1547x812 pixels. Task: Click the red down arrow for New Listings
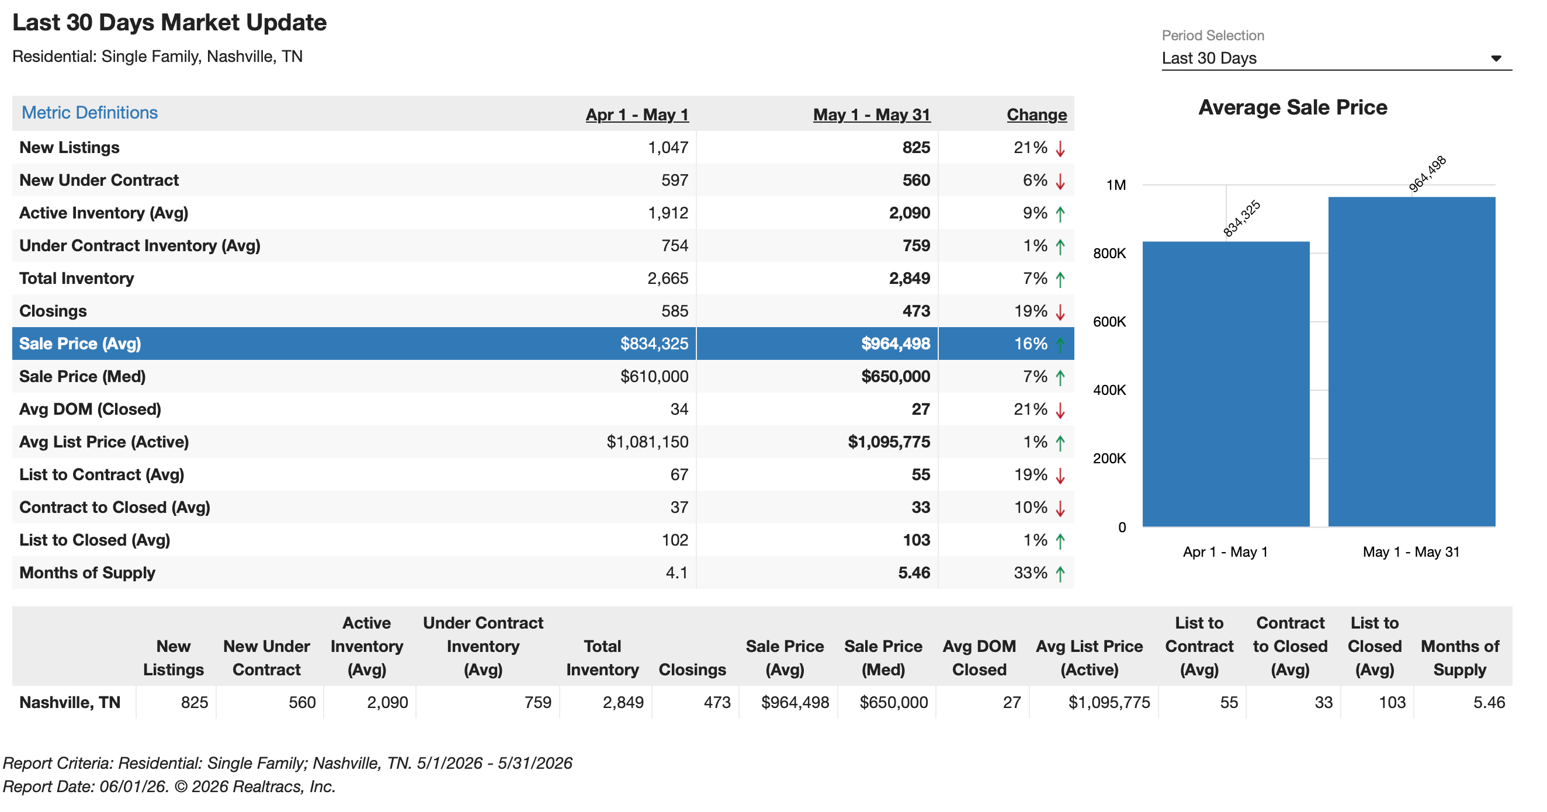tap(1060, 148)
